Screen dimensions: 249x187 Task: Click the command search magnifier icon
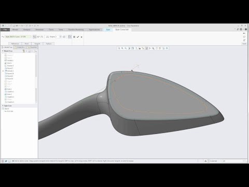(x=238, y=29)
